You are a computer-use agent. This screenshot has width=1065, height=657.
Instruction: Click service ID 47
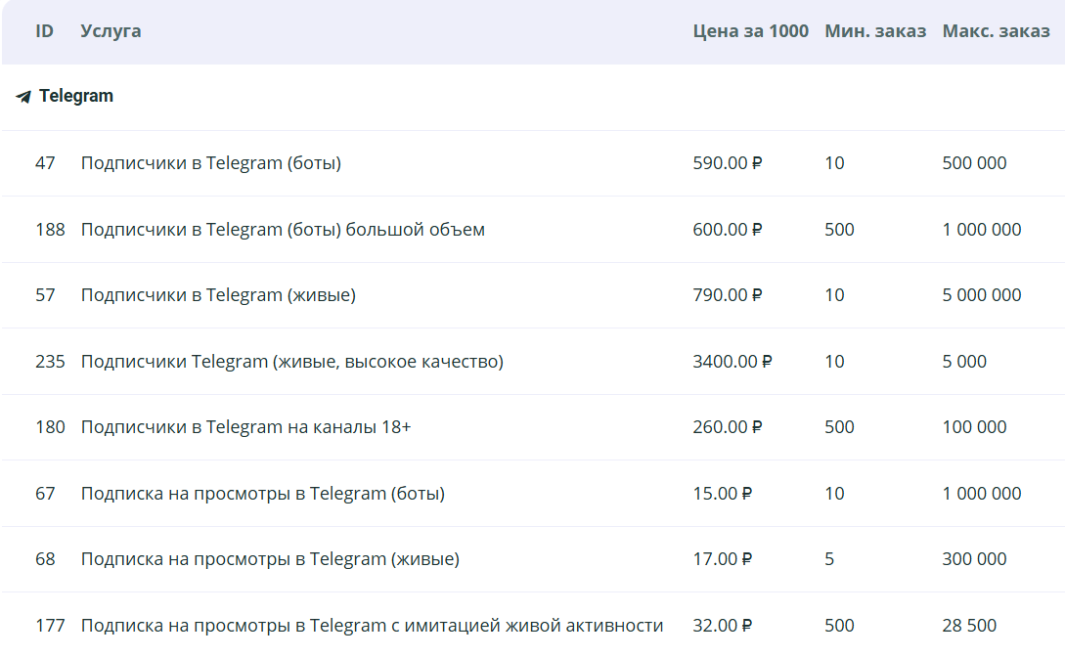tap(46, 163)
